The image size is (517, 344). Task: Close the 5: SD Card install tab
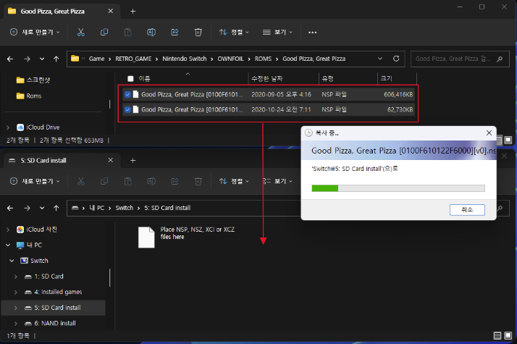point(111,160)
